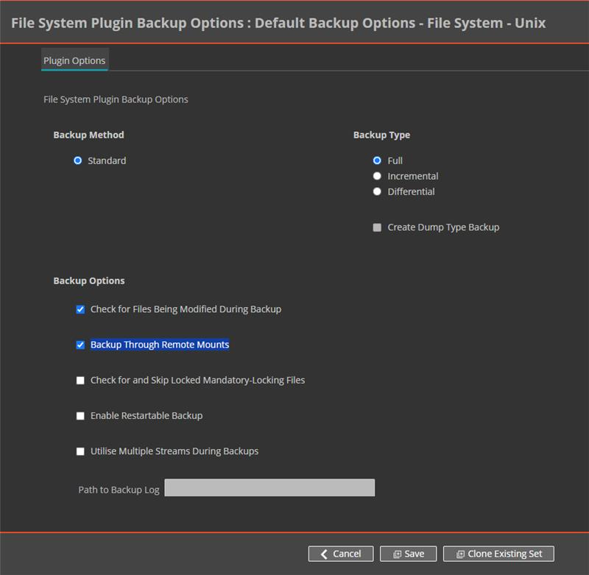589x575 pixels.
Task: Disable Backup Through Remote Mounts
Action: [x=80, y=344]
